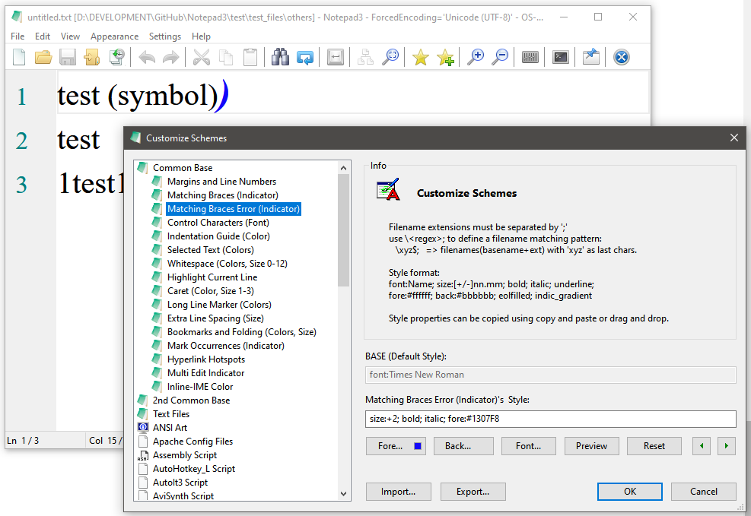Screen dimensions: 751x516
Task: Click the Cancel button
Action: tap(704, 492)
